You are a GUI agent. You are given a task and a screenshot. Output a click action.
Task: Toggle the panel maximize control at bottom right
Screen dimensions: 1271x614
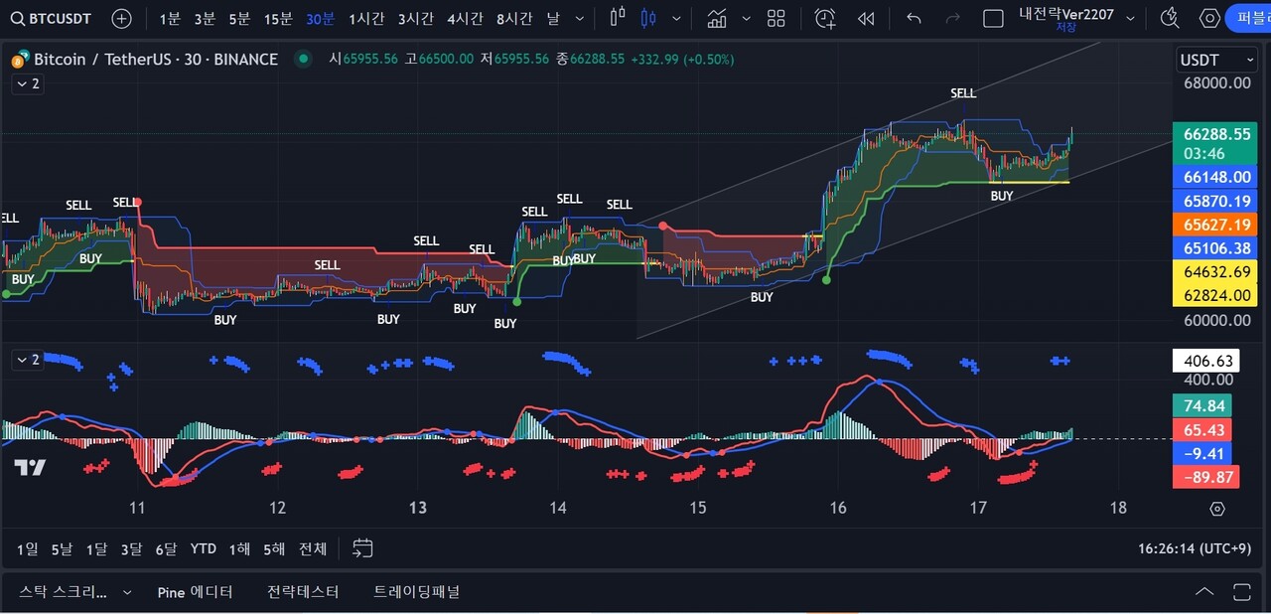point(1204,592)
